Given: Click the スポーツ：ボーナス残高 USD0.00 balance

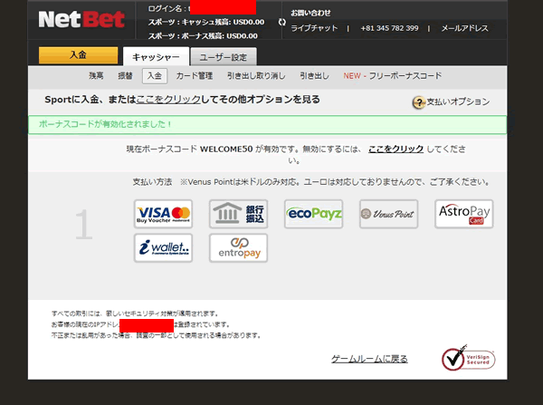Looking at the screenshot, I should coord(203,36).
